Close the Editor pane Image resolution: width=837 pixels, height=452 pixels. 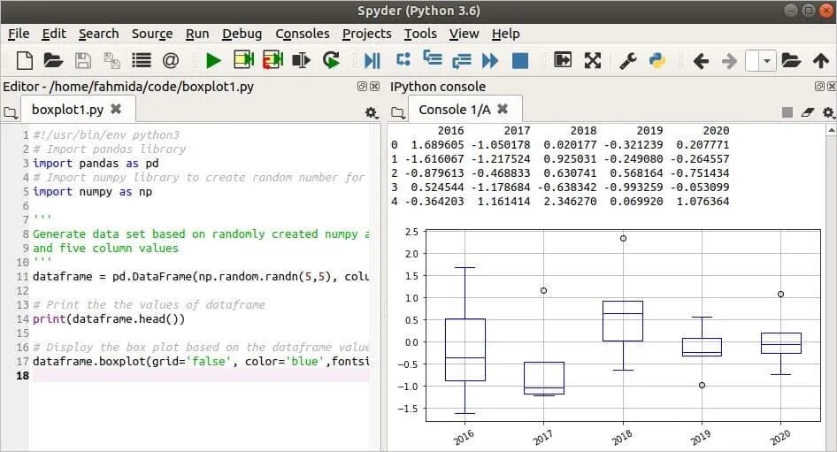(375, 86)
